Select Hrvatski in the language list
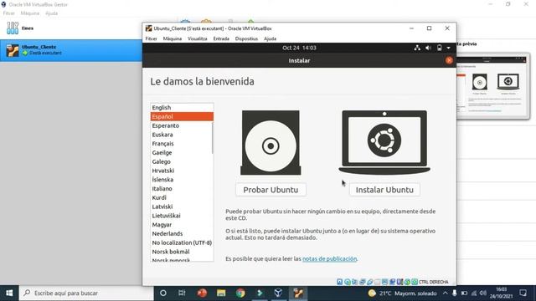Image resolution: width=536 pixels, height=301 pixels. (182, 171)
